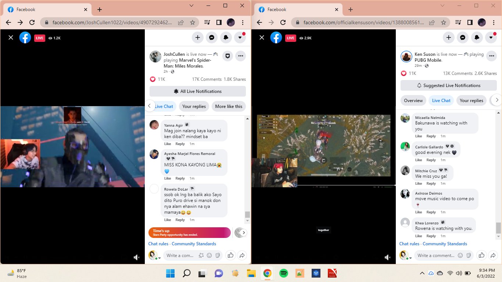The width and height of the screenshot is (502, 282).
Task: Show hidden icons in the system tray
Action: click(x=422, y=273)
